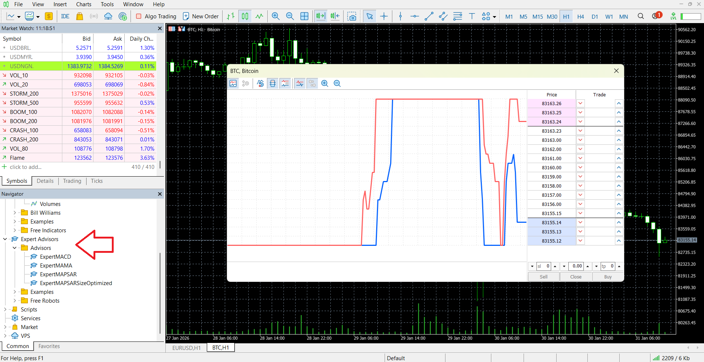Toggle chart auto scroll to end

(320, 16)
